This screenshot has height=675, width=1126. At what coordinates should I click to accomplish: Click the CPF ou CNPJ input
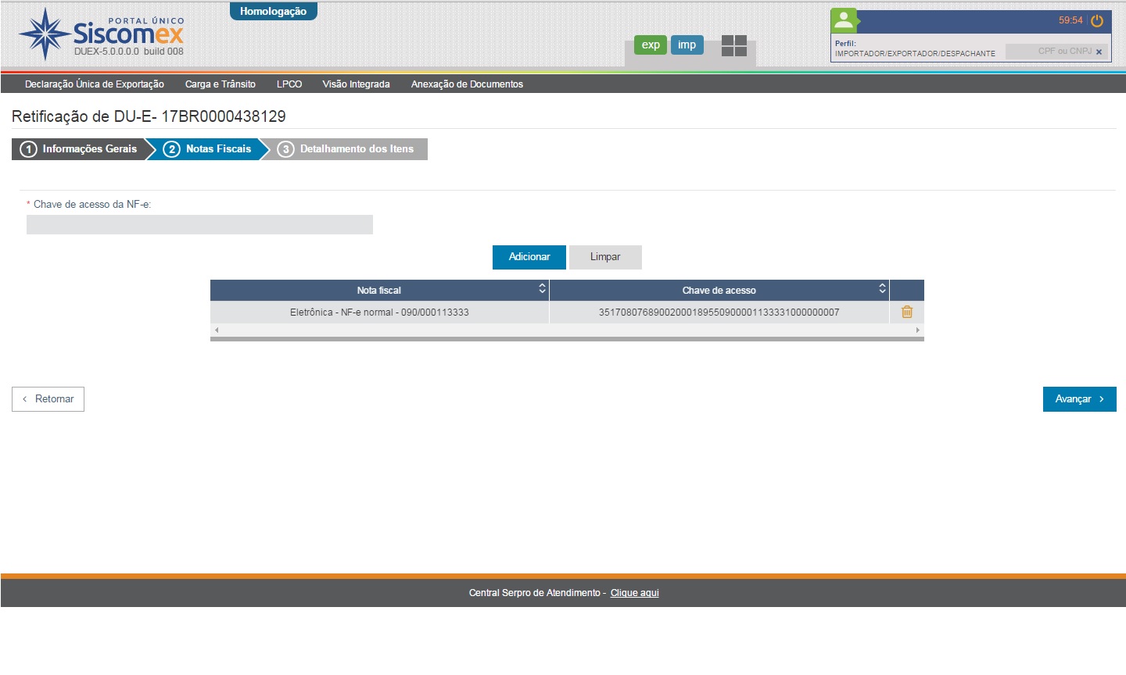click(1056, 52)
